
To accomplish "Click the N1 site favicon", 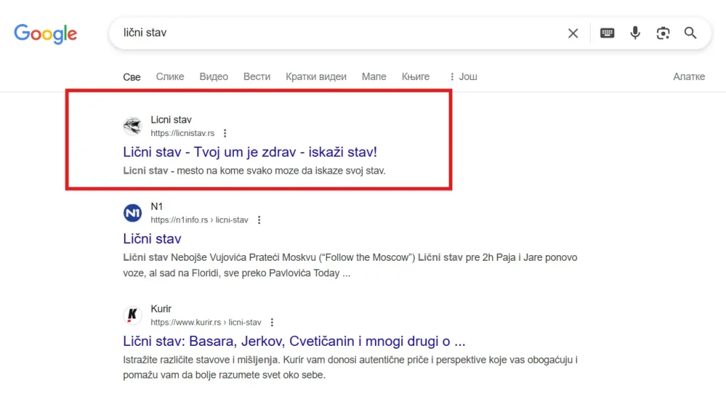I will pos(133,213).
